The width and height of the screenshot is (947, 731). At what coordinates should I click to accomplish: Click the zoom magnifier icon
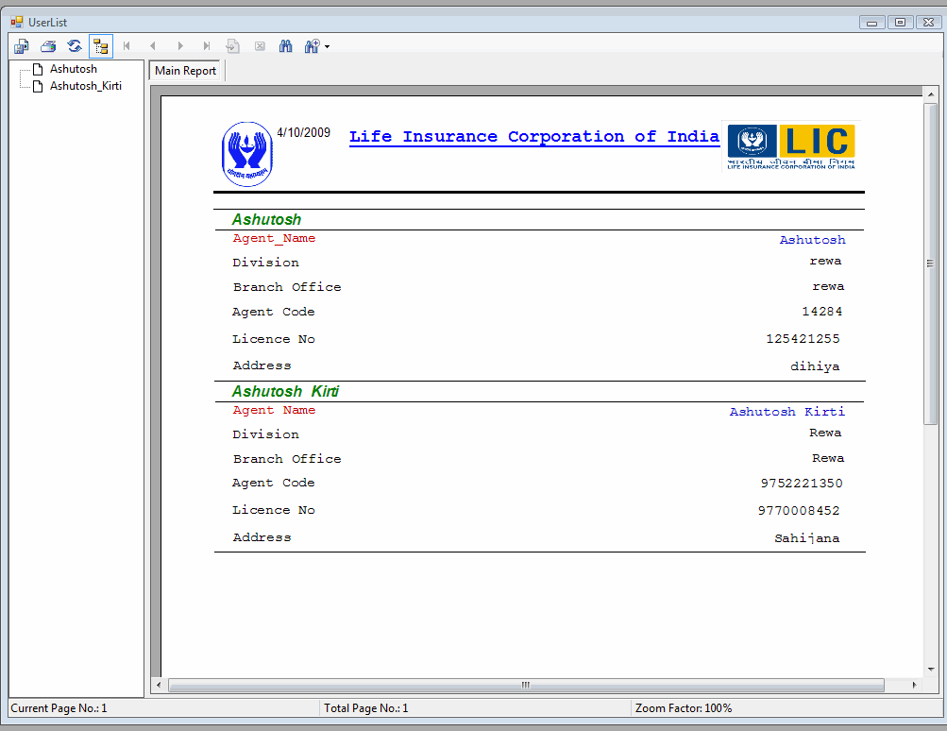(312, 45)
